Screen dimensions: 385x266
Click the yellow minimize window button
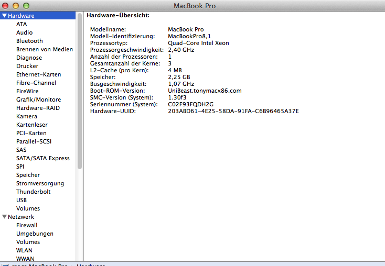(x=16, y=5)
